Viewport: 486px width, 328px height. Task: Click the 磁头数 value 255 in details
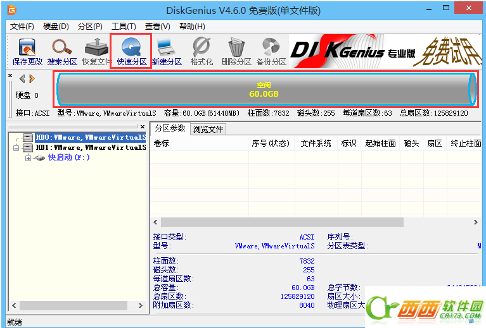coord(309,270)
